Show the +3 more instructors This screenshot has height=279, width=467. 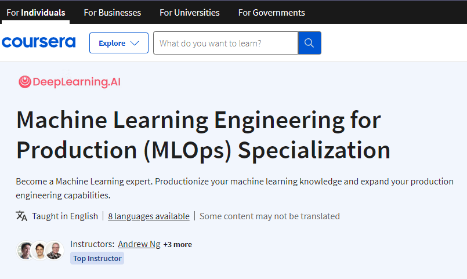tap(178, 244)
